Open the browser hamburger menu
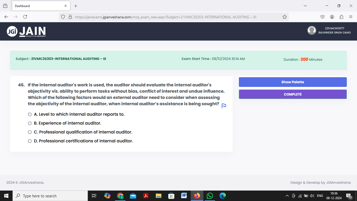Screen dimensions: 357x201 click(x=351, y=16)
